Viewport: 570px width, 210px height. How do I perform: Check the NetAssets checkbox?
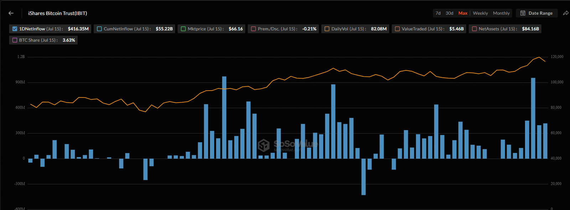474,29
